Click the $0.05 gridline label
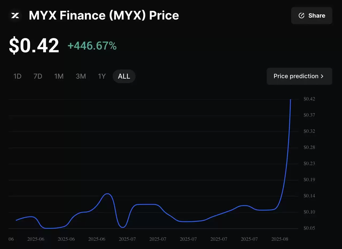The height and width of the screenshot is (249, 342). click(309, 228)
